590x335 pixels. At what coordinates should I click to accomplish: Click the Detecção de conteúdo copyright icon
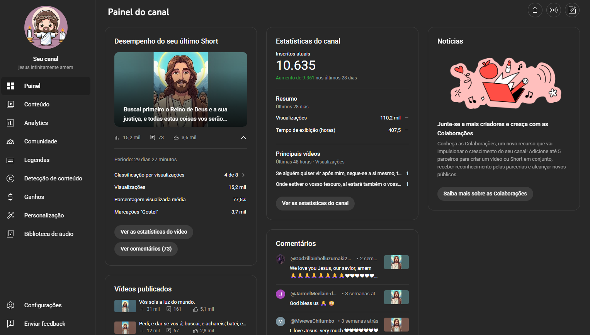(x=10, y=178)
